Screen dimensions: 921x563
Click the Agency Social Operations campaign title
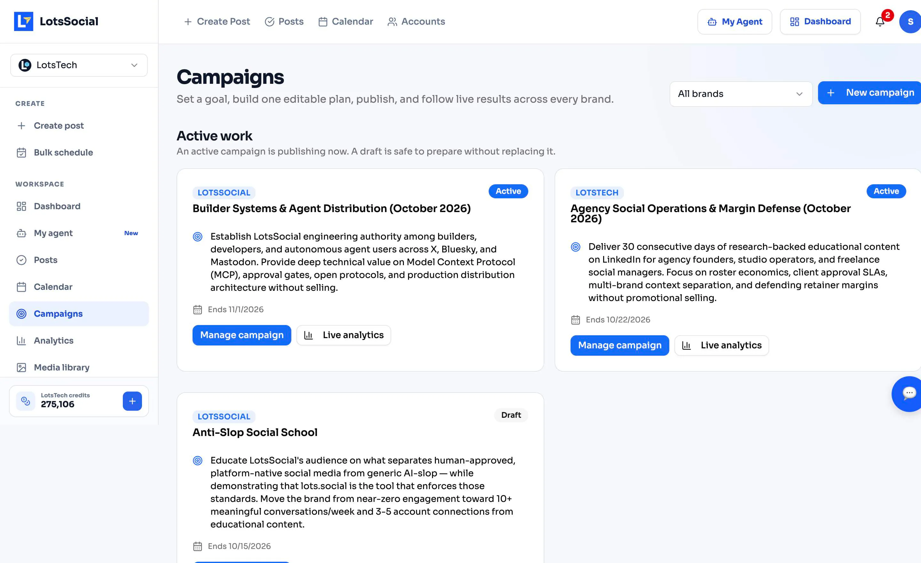click(710, 213)
